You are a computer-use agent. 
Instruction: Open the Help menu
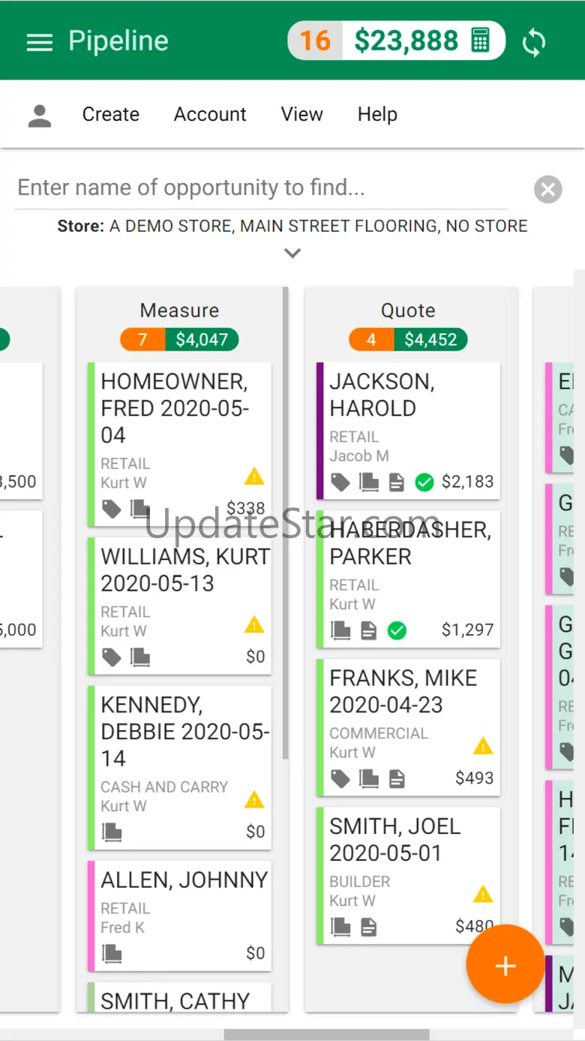click(x=377, y=115)
